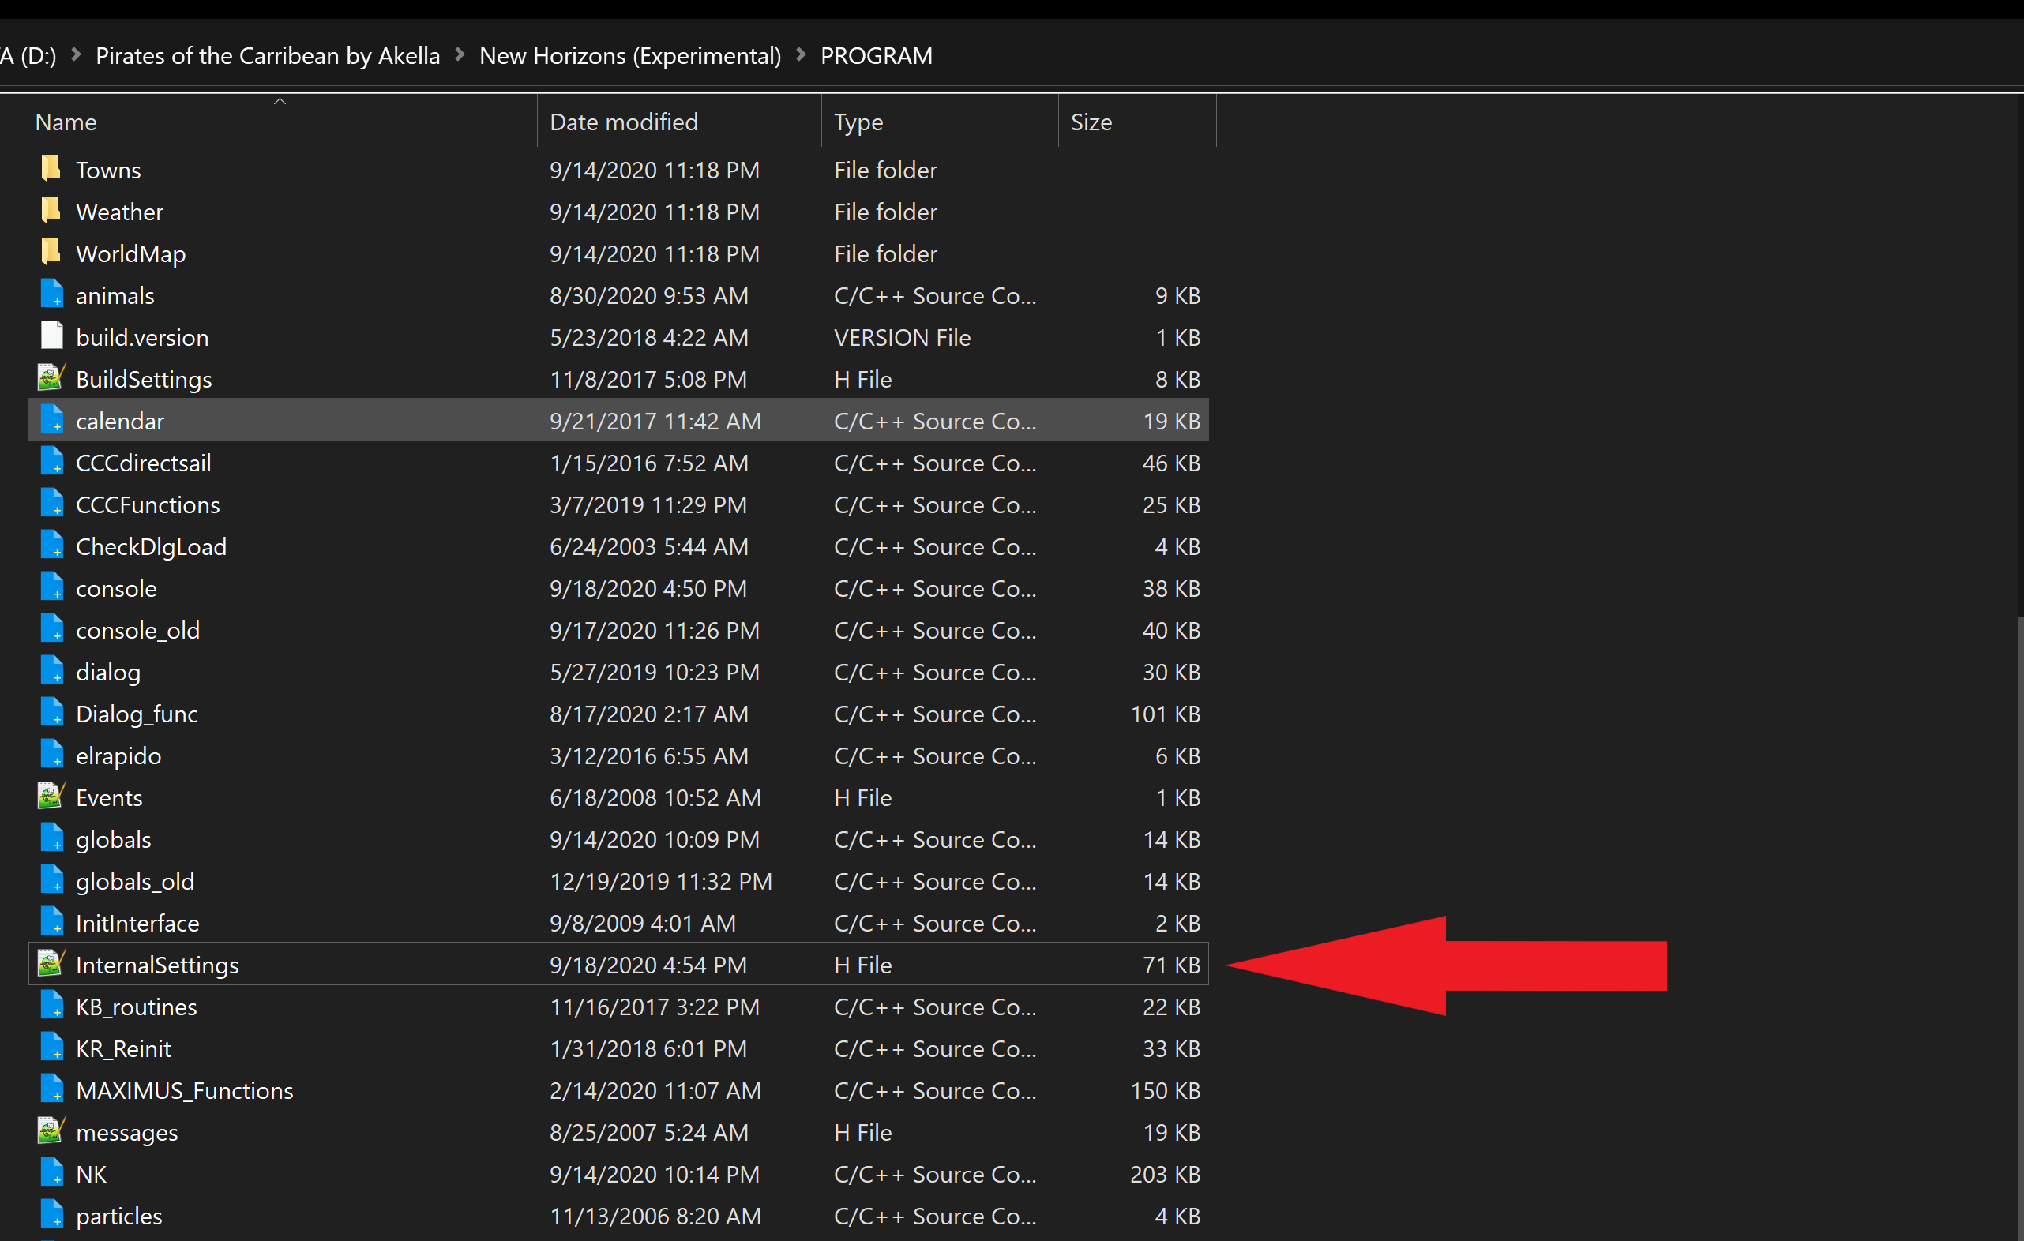This screenshot has width=2024, height=1241.
Task: Select the CheckDlgLoad file name
Action: coord(151,547)
